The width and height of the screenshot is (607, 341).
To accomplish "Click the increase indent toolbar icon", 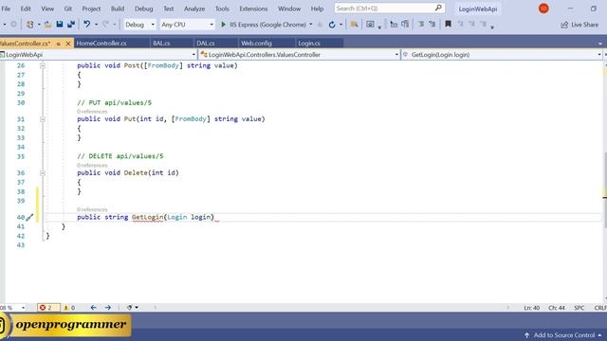I will pyautogui.click(x=405, y=25).
